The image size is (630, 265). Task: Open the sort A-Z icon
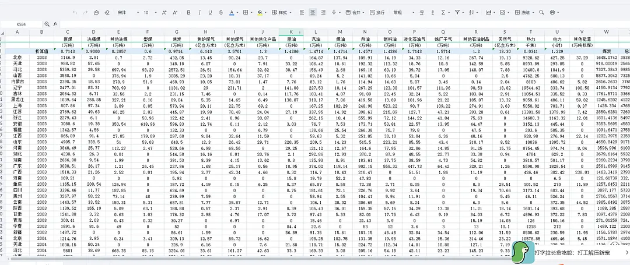[x=472, y=12]
